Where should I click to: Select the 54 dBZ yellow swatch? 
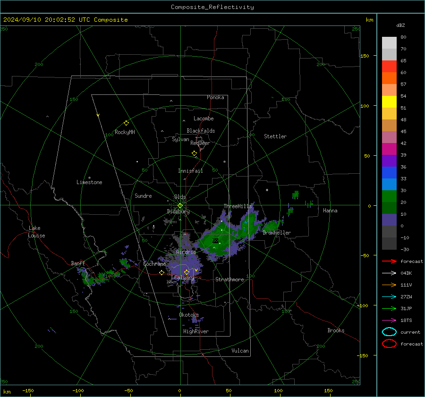[x=389, y=101]
